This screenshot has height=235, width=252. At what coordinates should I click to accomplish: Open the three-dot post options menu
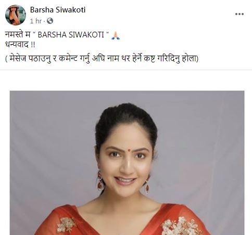tap(240, 14)
